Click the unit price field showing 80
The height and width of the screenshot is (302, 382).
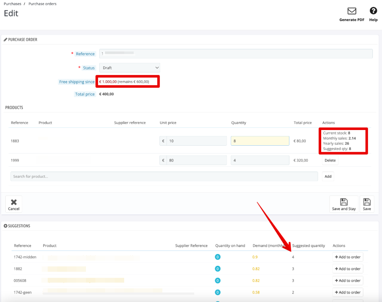click(196, 161)
